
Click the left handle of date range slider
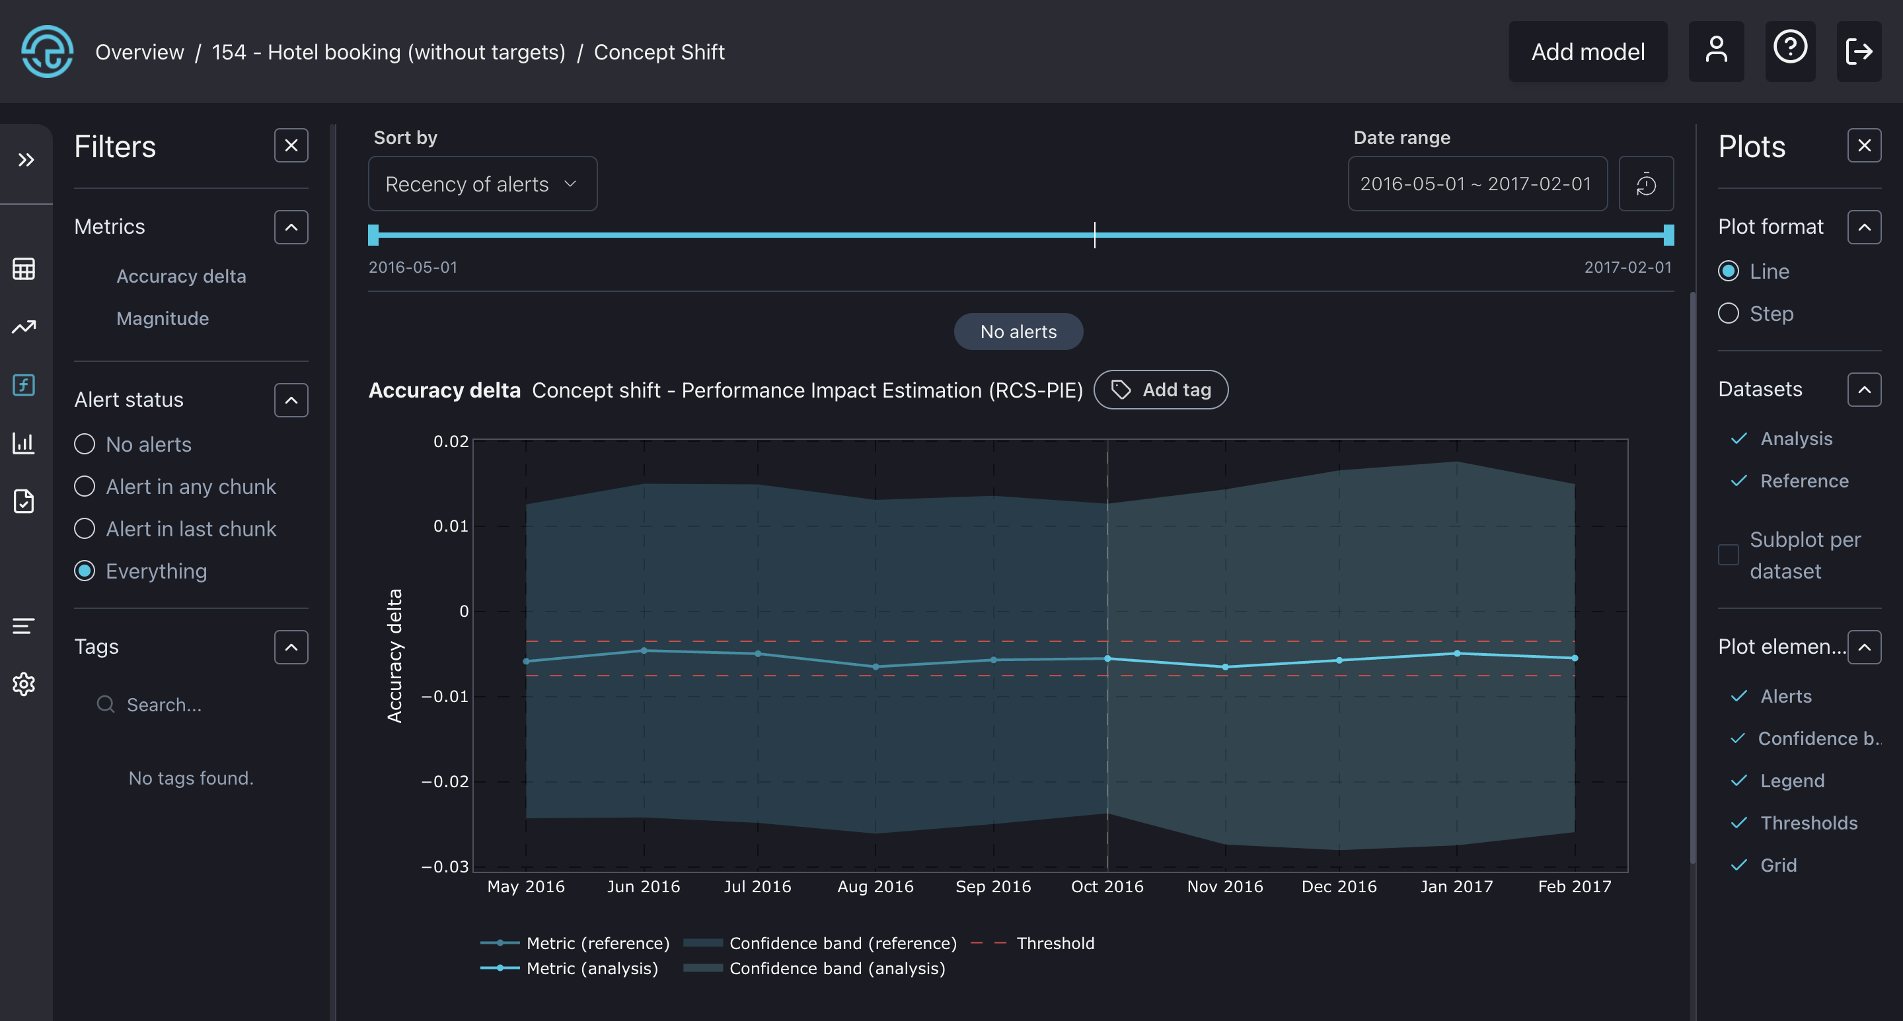(x=374, y=234)
